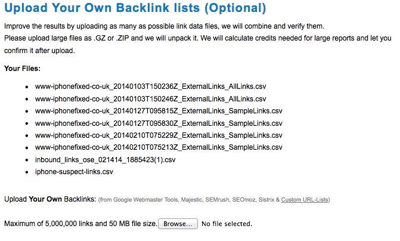Screen dimensions: 400x241
Task: Click the 'Upload Your Own Backlinks:' label
Action: [x=50, y=199]
